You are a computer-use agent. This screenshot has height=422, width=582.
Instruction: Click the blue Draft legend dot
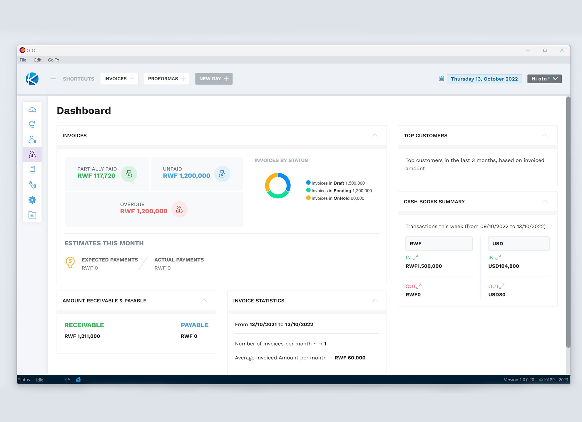pos(308,183)
